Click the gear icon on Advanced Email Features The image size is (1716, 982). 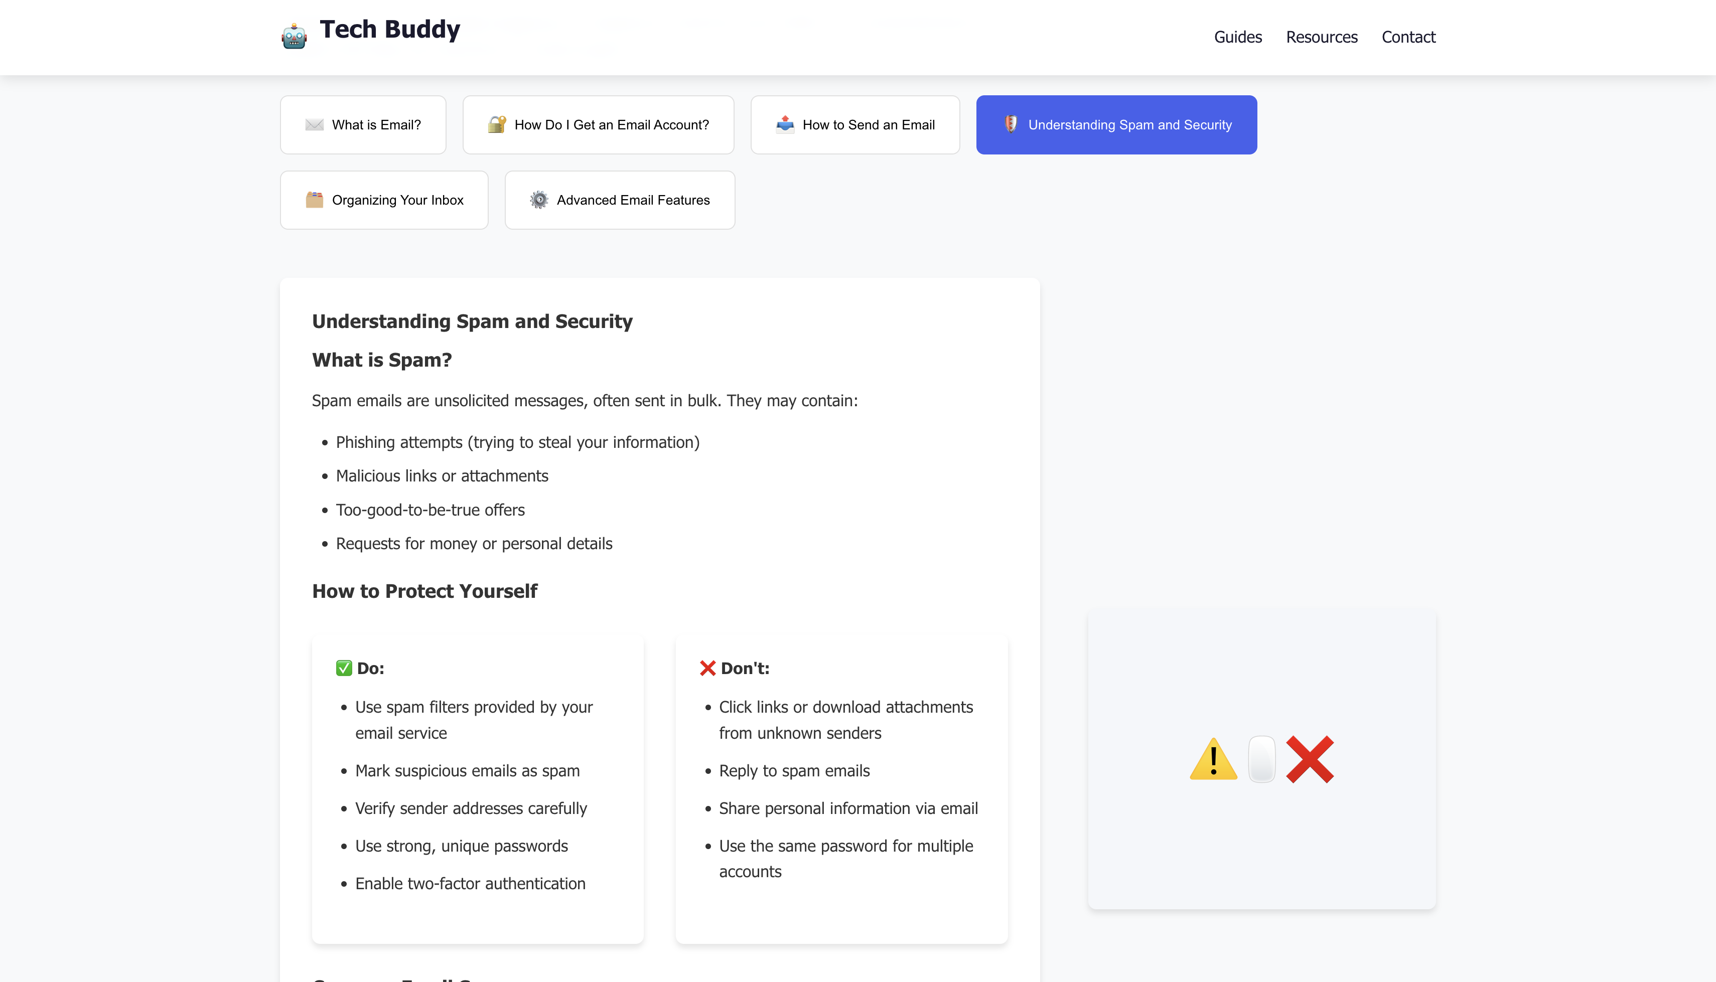539,200
